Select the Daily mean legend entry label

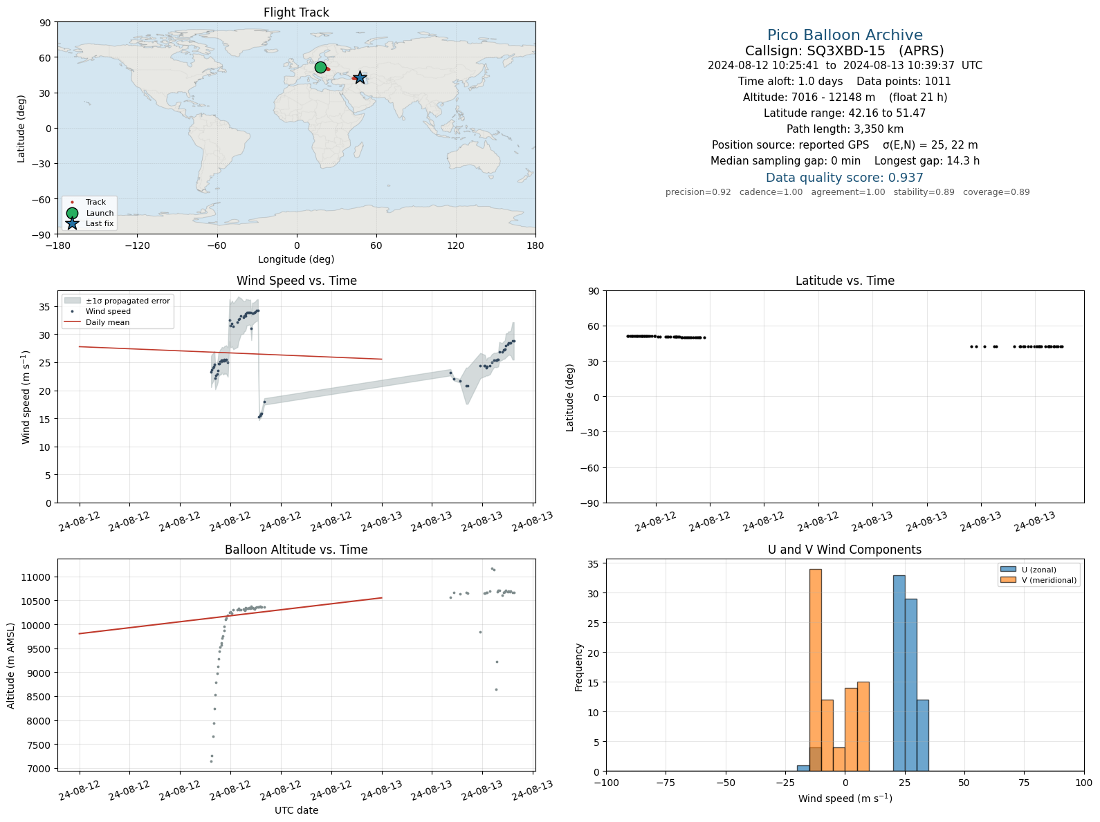pyautogui.click(x=107, y=322)
